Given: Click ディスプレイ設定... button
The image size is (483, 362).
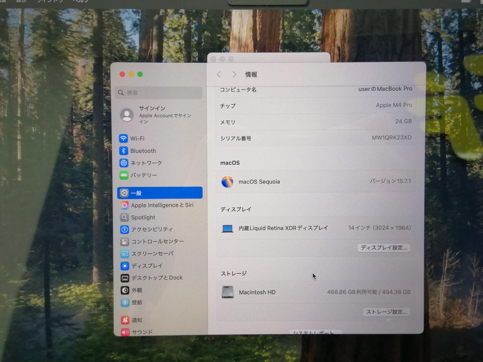Looking at the screenshot, I should pos(384,248).
